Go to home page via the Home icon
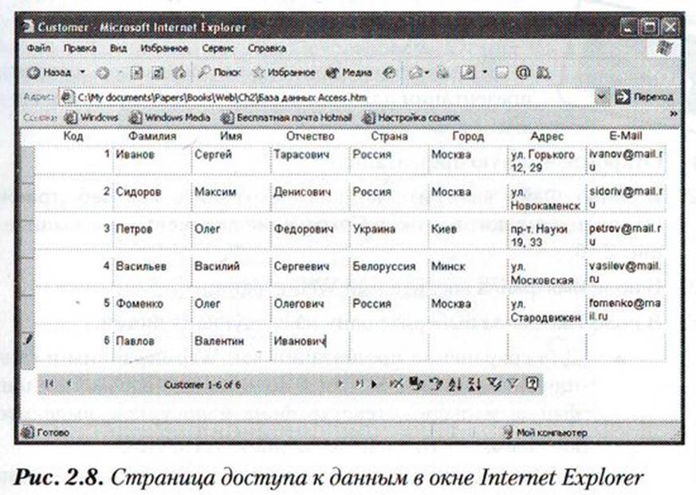This screenshot has width=696, height=495. (x=179, y=73)
